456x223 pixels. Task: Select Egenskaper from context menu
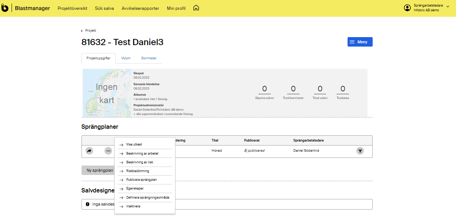tap(145, 188)
